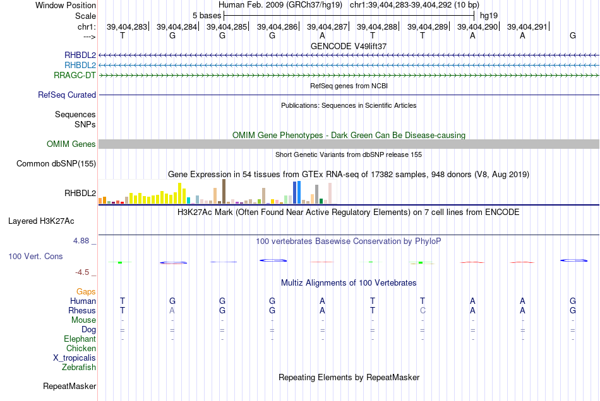Viewport: 600px width, 401px height.
Task: Click the -4.5 PhyloP lower limit value
Action: (x=82, y=272)
